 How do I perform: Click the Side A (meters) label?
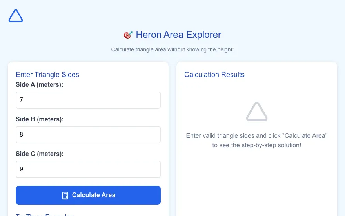pyautogui.click(x=39, y=85)
